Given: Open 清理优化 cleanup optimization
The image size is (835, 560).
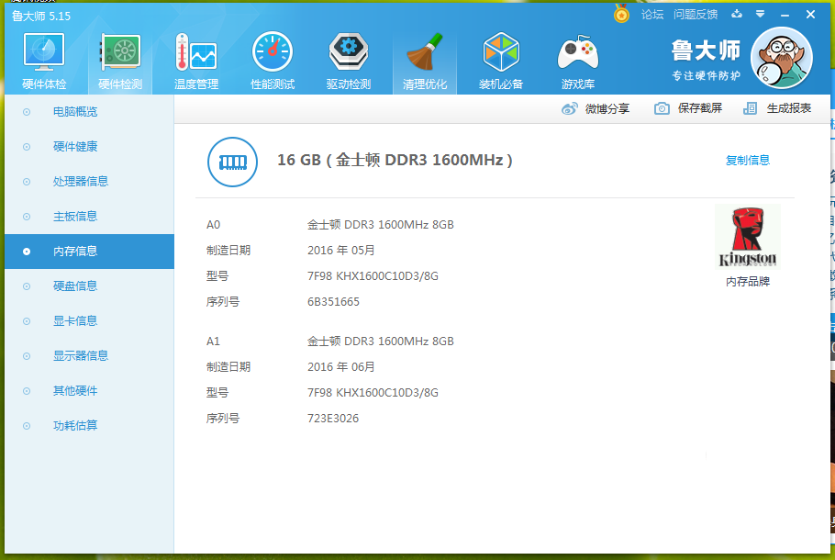Looking at the screenshot, I should tap(425, 62).
